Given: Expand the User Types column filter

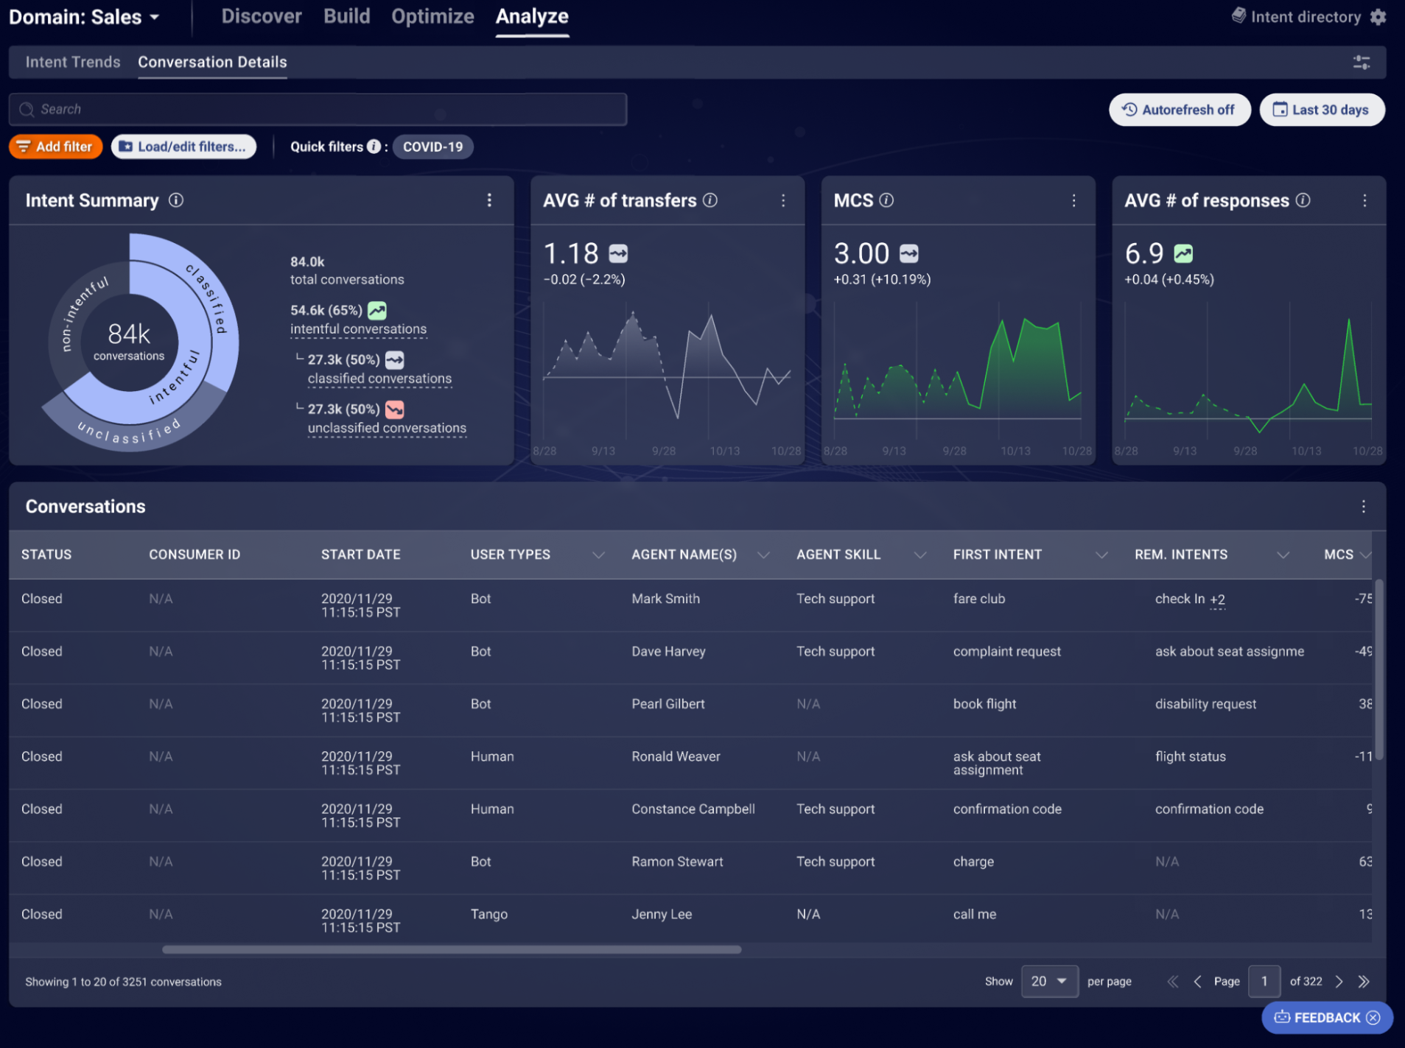Looking at the screenshot, I should pos(598,555).
